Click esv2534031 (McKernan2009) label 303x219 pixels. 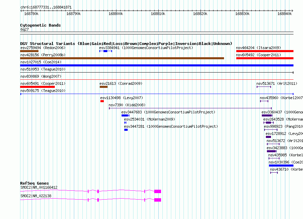[x=149, y=119]
